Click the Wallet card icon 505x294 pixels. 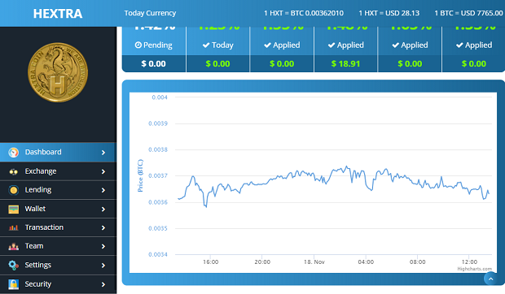coord(14,210)
